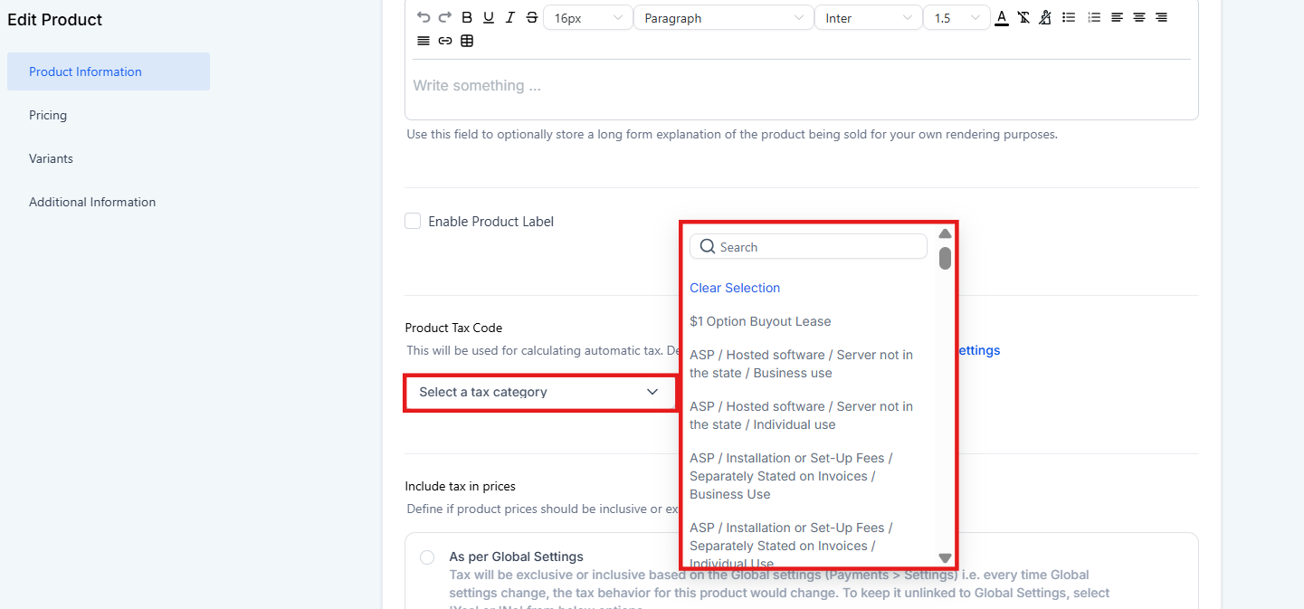
Task: Insert a table
Action: 467,41
